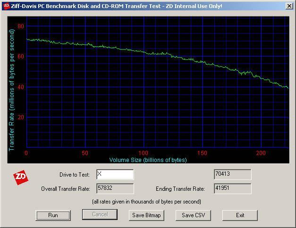Click the 200 mark on horizontal axis

[261, 153]
